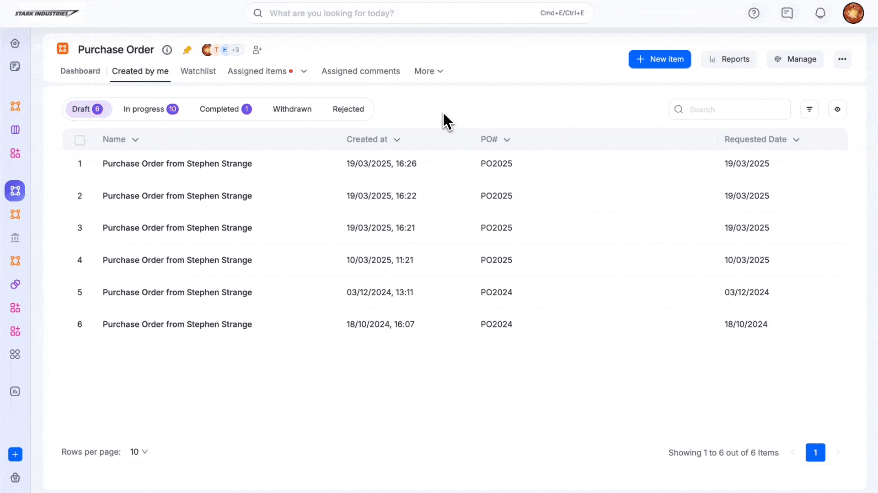878x493 pixels.
Task: Select the Withdrawn status tab
Action: [292, 109]
